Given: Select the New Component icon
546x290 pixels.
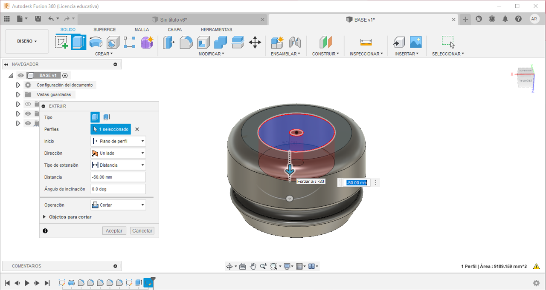Looking at the screenshot, I should click(277, 42).
